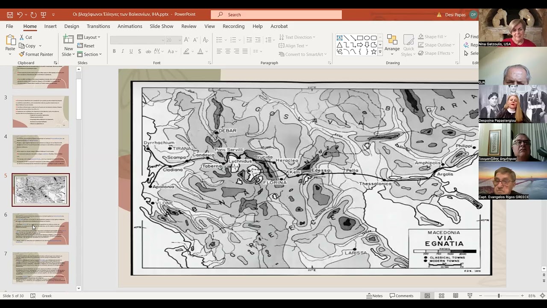Toggle Normal view in status bar
Image resolution: width=547 pixels, height=308 pixels.
pyautogui.click(x=427, y=296)
